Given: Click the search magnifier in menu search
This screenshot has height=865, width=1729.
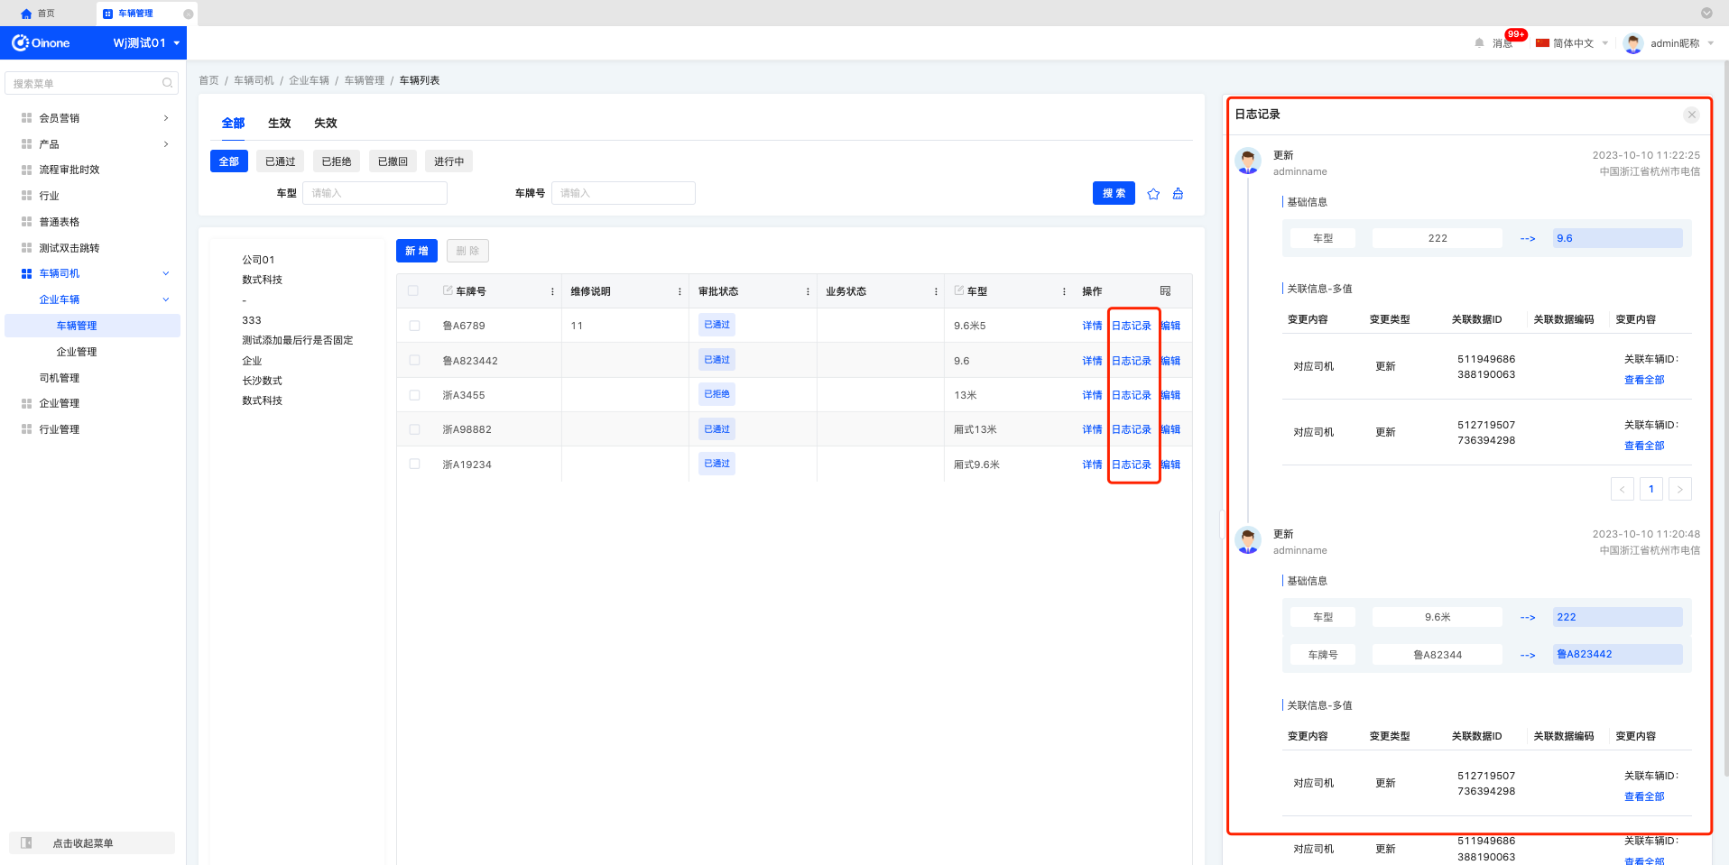Looking at the screenshot, I should coord(167,83).
